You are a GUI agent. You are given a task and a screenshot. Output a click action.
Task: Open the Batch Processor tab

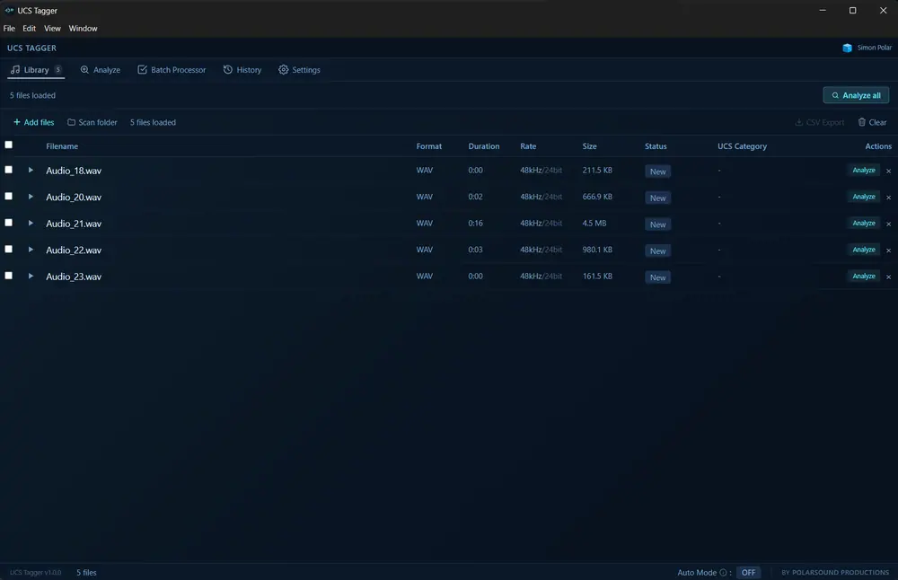click(x=172, y=70)
